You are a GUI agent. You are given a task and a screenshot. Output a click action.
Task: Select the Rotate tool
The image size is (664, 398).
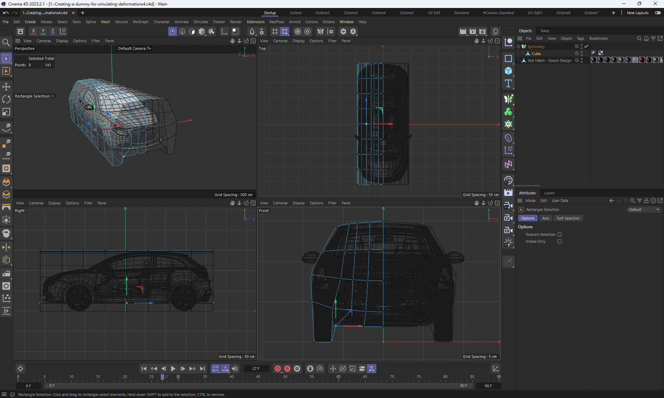point(6,100)
